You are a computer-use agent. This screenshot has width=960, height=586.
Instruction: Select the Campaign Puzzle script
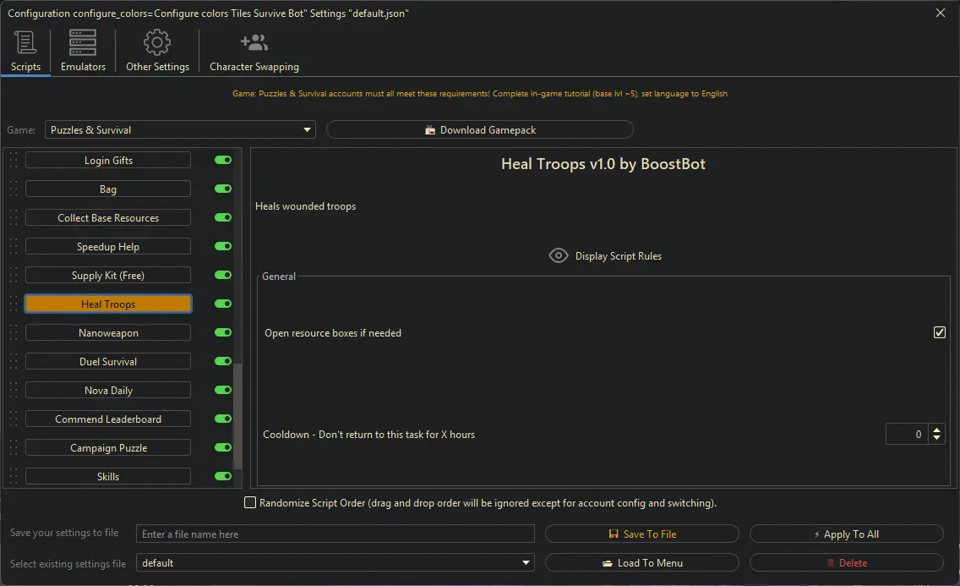click(x=108, y=448)
